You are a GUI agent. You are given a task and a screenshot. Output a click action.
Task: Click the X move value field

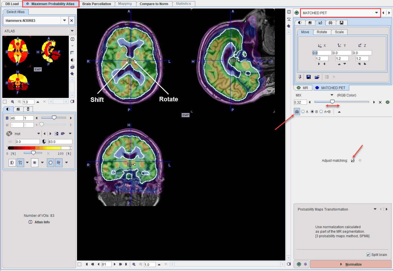click(322, 53)
